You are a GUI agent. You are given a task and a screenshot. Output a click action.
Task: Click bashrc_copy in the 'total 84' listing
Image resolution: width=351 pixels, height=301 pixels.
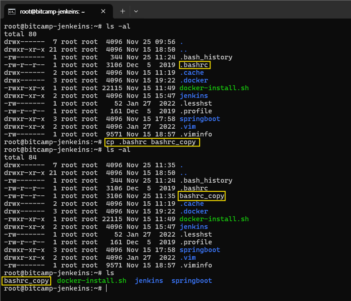[x=202, y=196]
